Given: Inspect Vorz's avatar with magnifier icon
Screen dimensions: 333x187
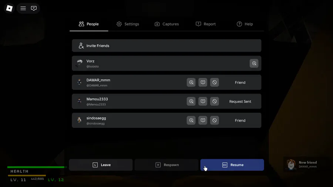Looking at the screenshot, I should tap(254, 64).
